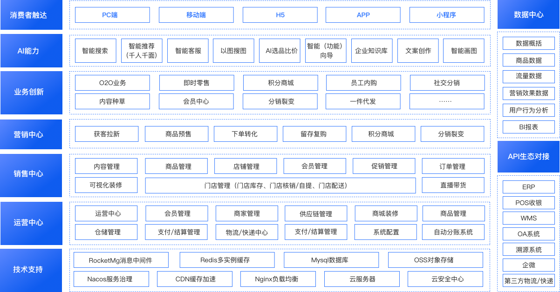Click the 数据中心 header block

pos(528,15)
